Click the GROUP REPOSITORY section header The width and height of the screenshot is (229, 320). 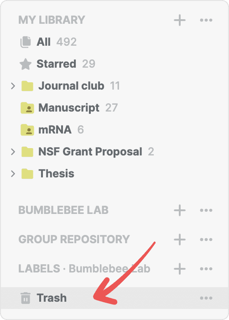click(74, 240)
